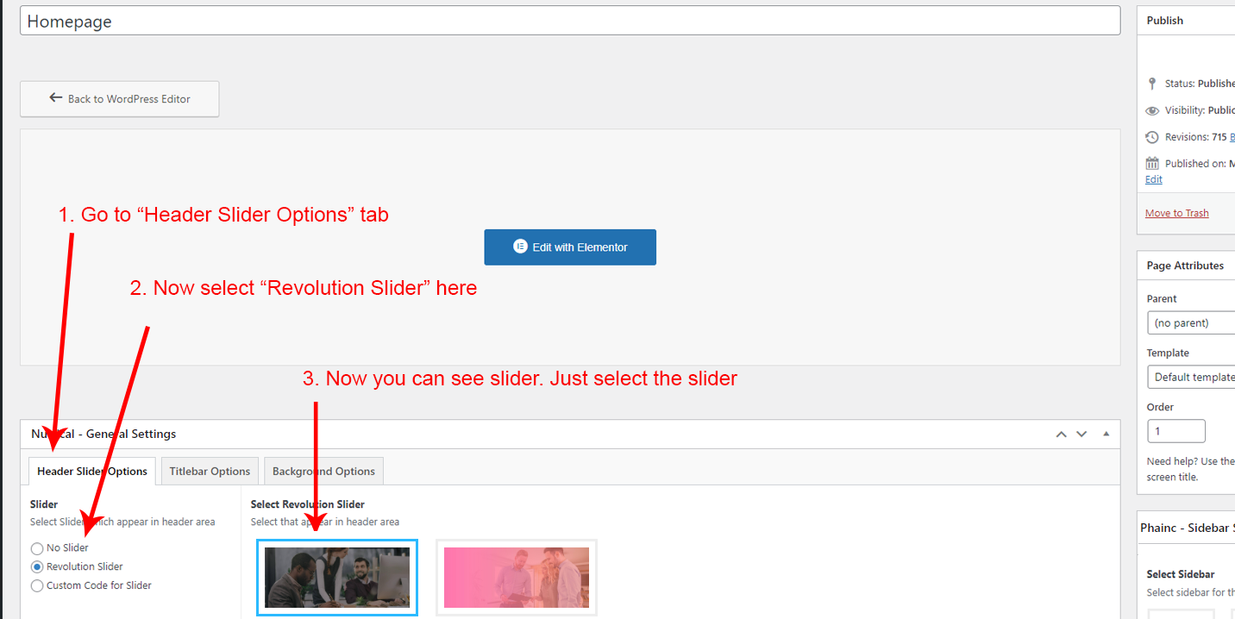Expand the Template dropdown
The image size is (1235, 619).
click(1190, 378)
